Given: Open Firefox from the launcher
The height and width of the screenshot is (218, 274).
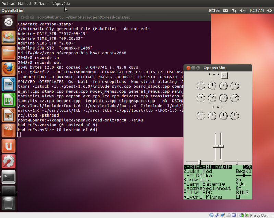Looking at the screenshot, I should coord(9,69).
